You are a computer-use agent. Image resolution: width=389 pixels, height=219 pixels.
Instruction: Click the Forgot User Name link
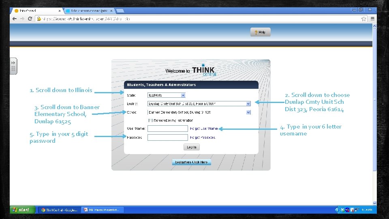pos(204,129)
